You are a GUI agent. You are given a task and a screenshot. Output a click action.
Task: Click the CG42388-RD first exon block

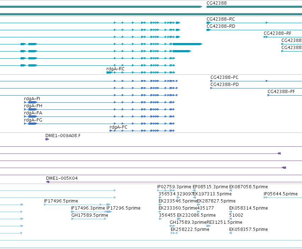(209, 30)
